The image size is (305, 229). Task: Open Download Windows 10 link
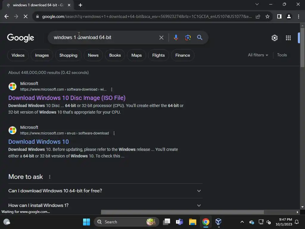coord(38,142)
